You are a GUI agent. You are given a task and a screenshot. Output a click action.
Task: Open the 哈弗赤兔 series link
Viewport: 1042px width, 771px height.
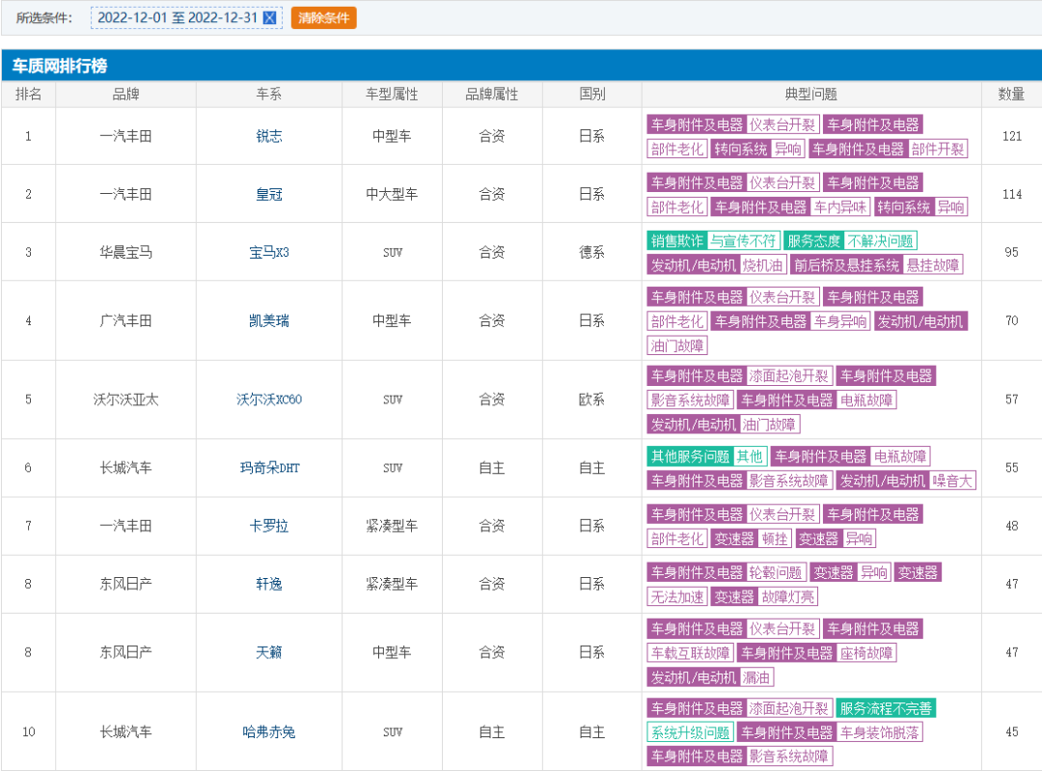(x=269, y=731)
